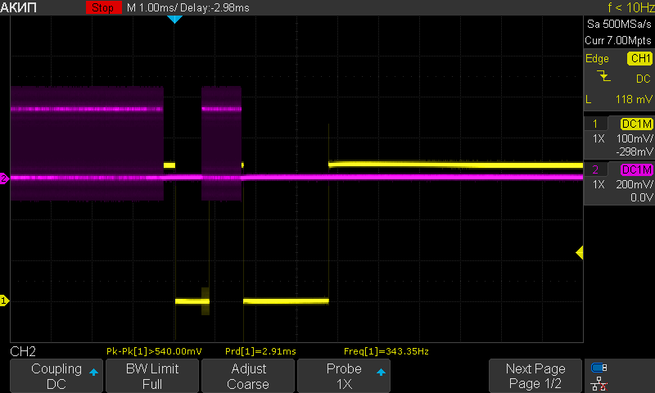Click the Sa 500MSa/s sample rate
Image resolution: width=655 pixels, height=393 pixels.
(x=619, y=25)
